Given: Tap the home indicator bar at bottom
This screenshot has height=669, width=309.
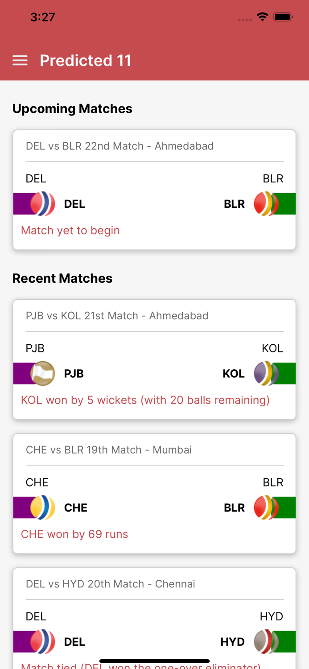Looking at the screenshot, I should (154, 660).
